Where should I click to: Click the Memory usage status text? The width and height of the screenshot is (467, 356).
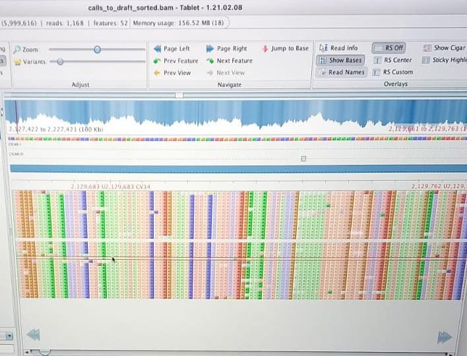pyautogui.click(x=178, y=23)
